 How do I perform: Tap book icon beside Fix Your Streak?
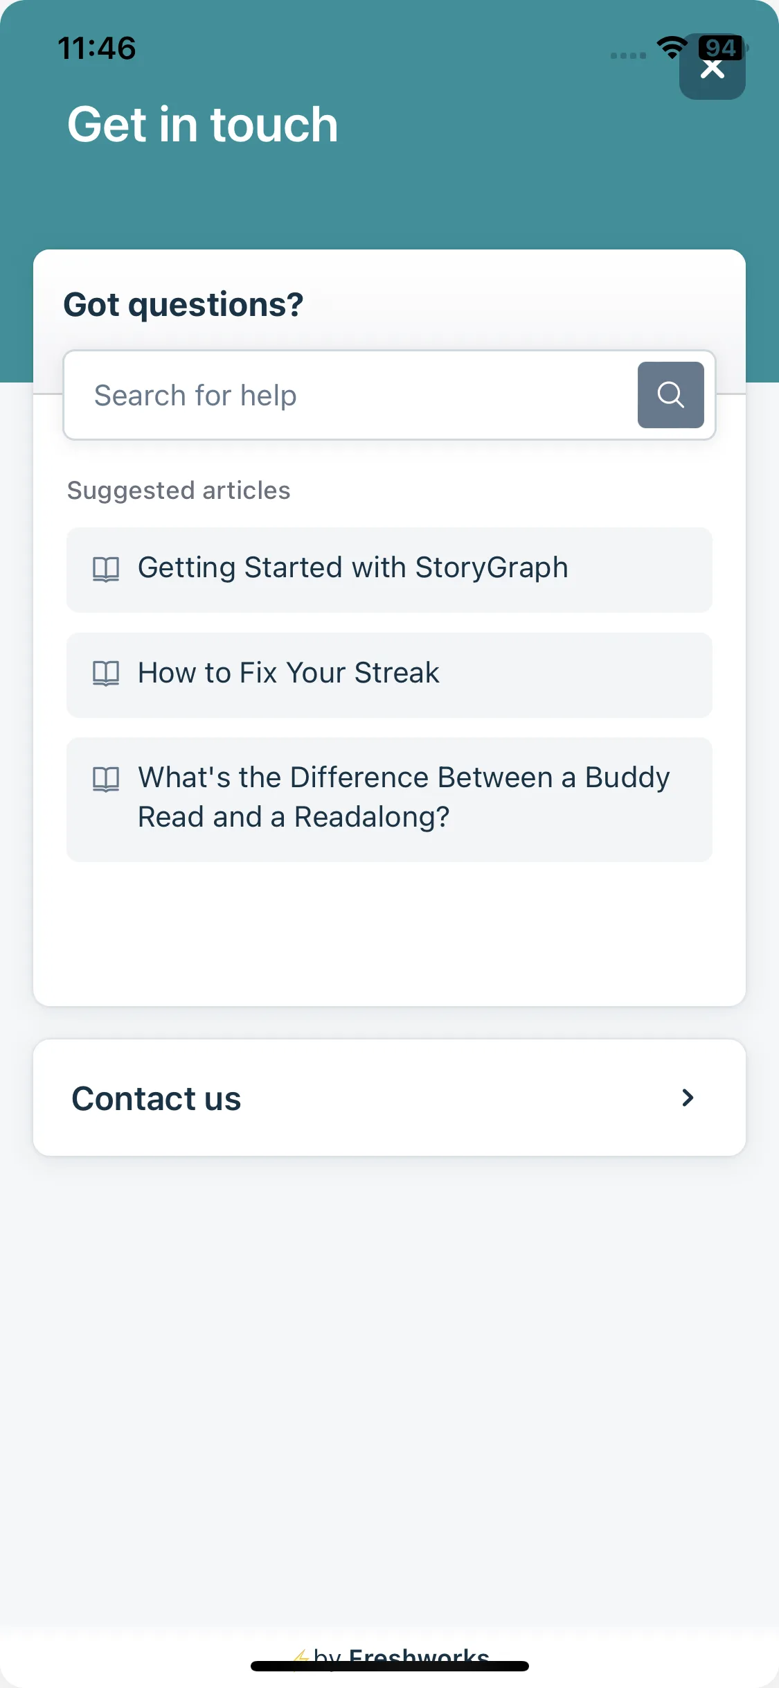click(106, 673)
